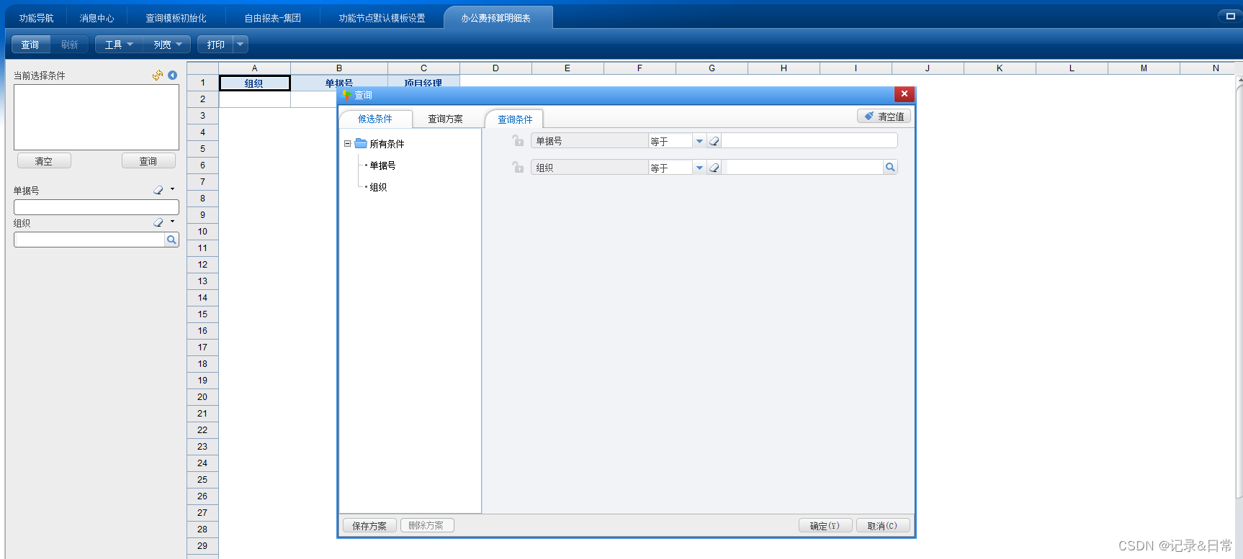
Task: Click the refresh icon beside 当前选择条件
Action: click(x=157, y=75)
